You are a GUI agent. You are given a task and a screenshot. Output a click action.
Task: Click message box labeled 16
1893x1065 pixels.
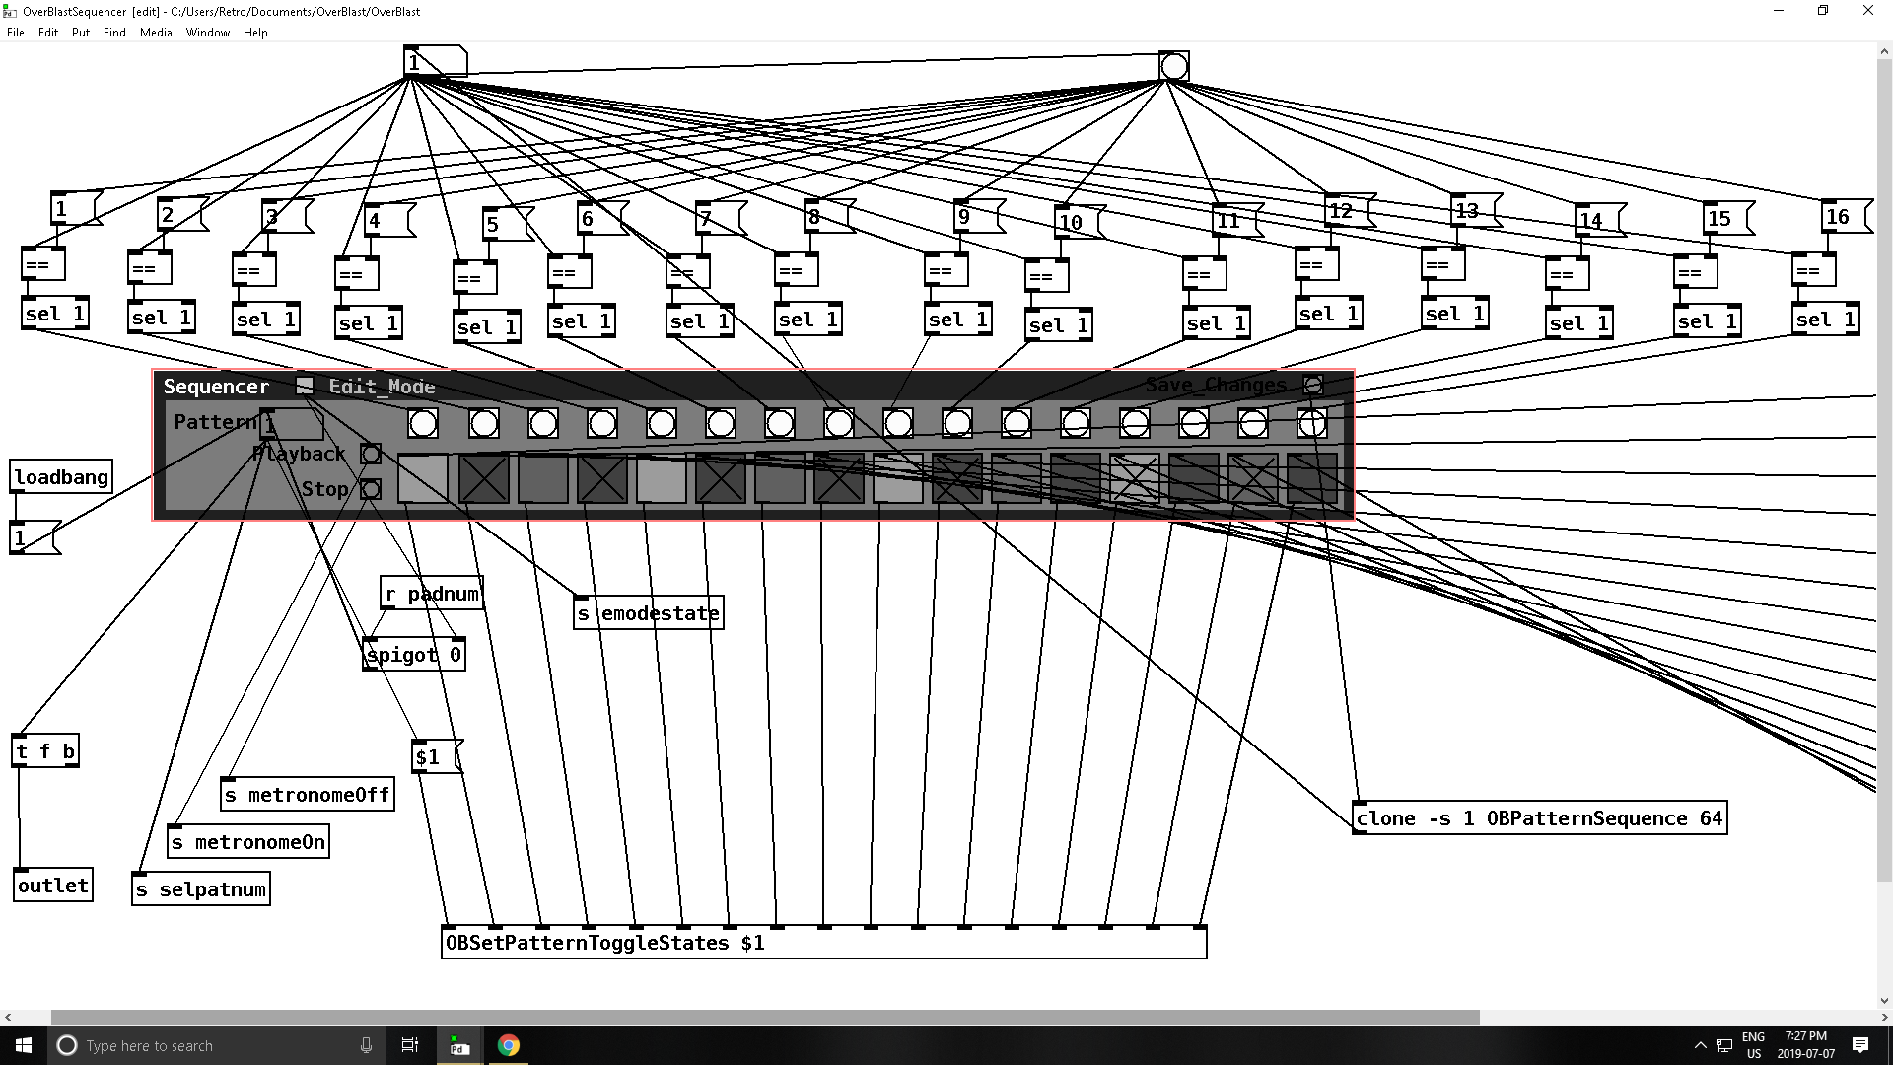[x=1846, y=217]
